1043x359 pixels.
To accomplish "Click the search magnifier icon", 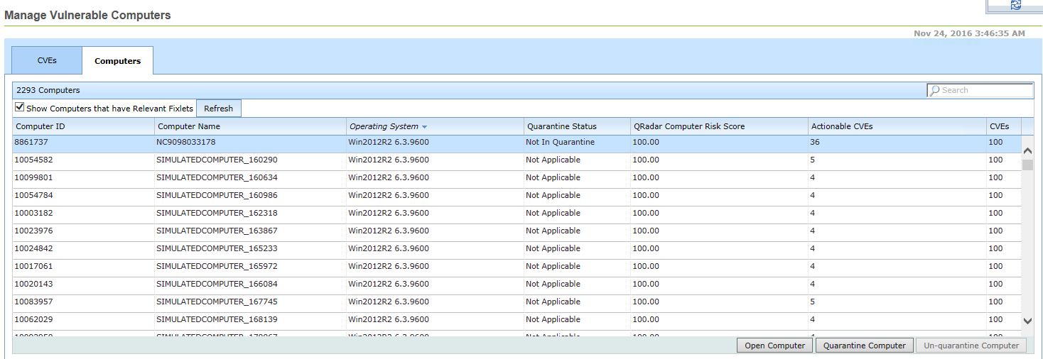I will click(x=935, y=91).
